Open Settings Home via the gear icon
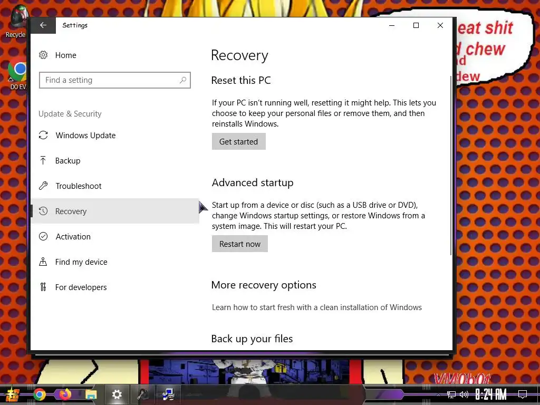The image size is (540, 405). click(43, 55)
